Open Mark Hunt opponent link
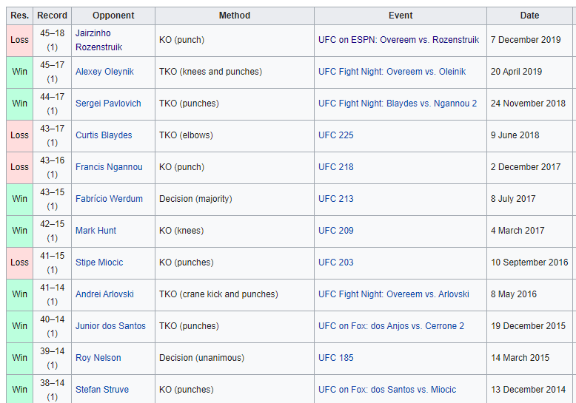The height and width of the screenshot is (403, 576). point(96,231)
